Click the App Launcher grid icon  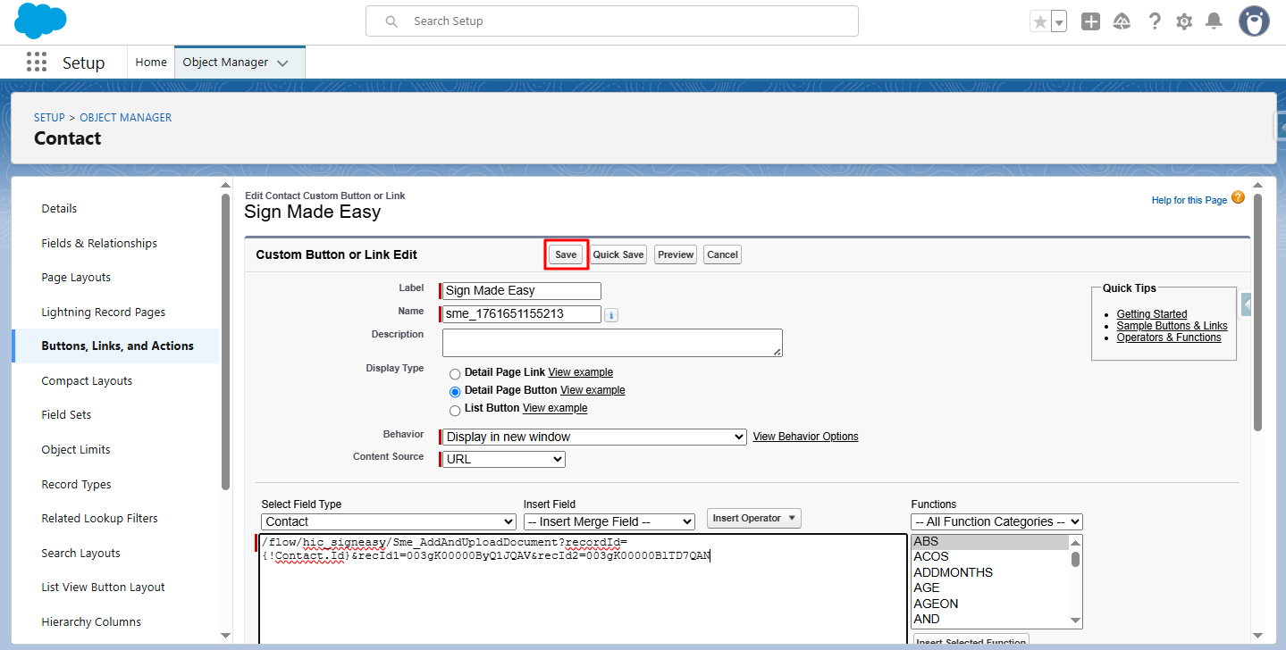pos(37,62)
